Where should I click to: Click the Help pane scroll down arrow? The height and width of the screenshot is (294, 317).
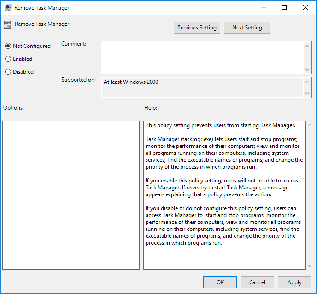310,266
